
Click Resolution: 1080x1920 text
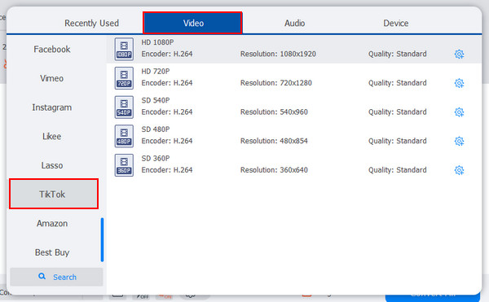278,55
